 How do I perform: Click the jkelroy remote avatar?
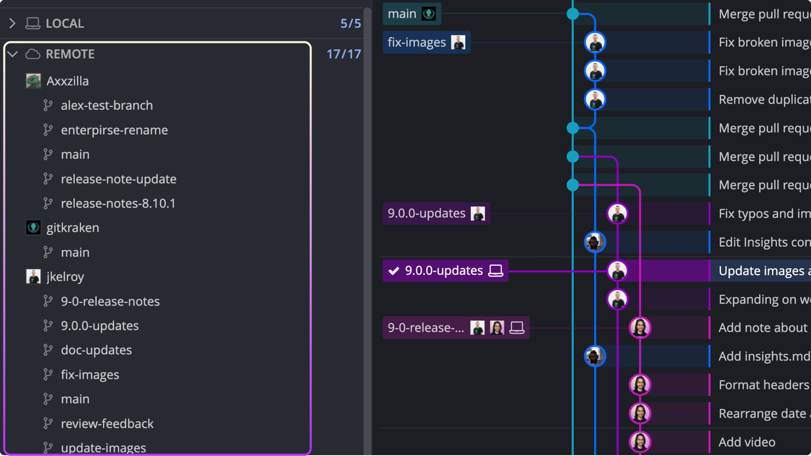click(33, 276)
